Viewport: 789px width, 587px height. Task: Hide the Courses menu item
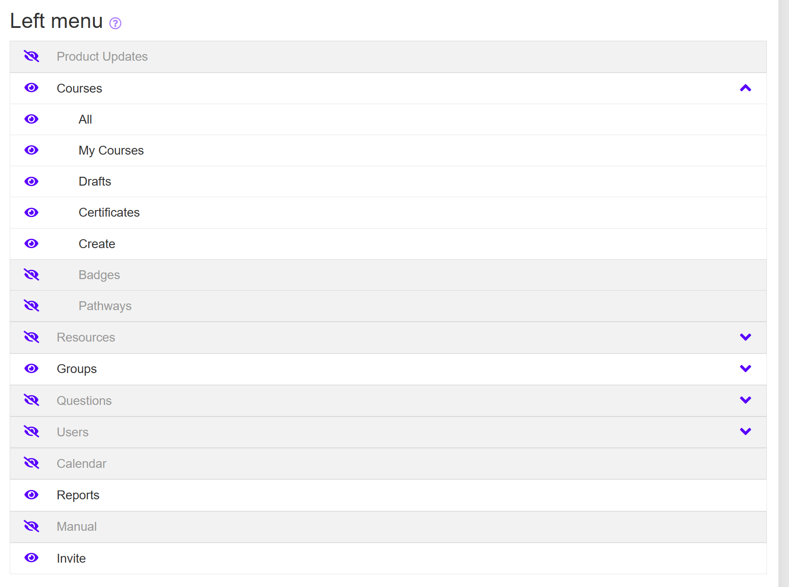point(31,88)
